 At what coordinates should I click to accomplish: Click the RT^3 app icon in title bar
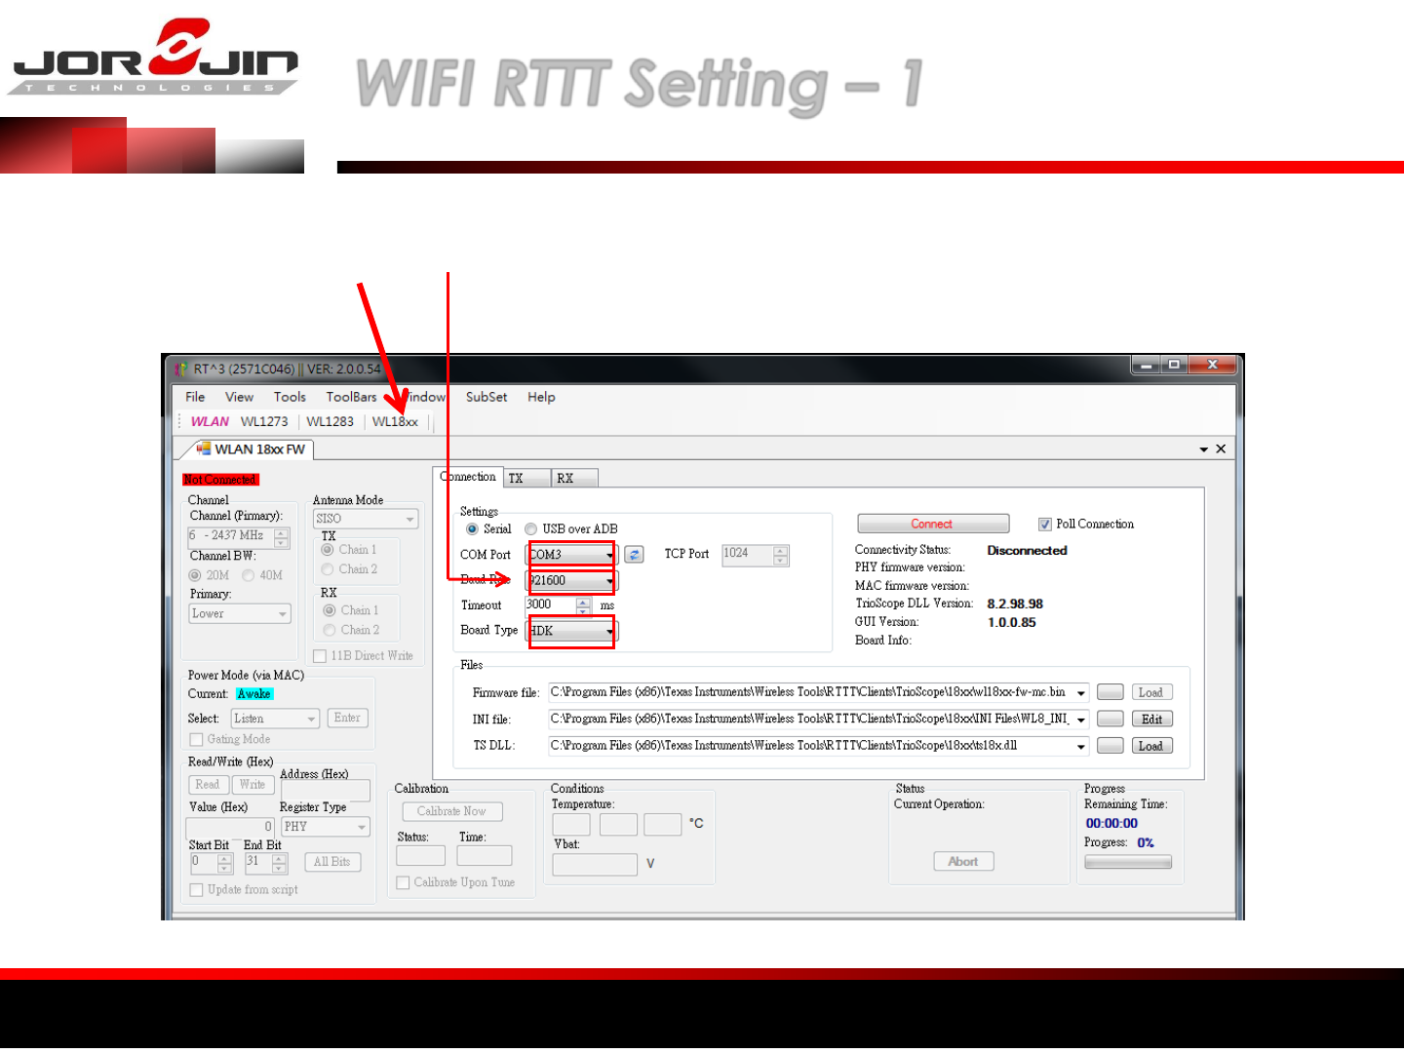[180, 369]
